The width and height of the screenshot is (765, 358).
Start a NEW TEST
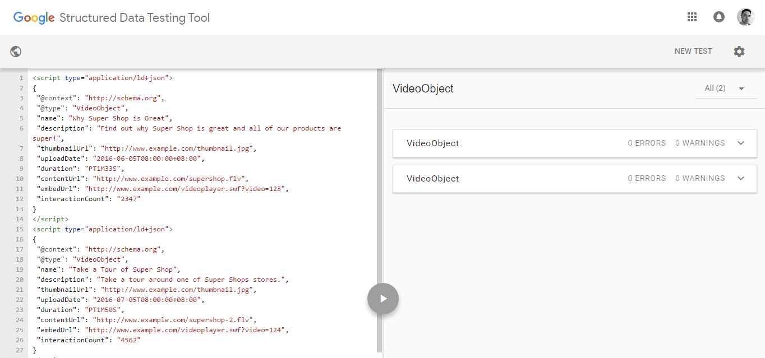pyautogui.click(x=693, y=51)
